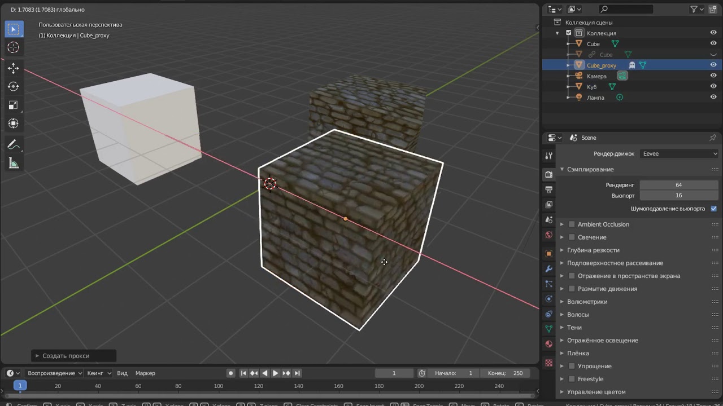Screen dimensions: 723x406
Task: Toggle Шумоподавление вьюпорта checkbox
Action: 714,209
